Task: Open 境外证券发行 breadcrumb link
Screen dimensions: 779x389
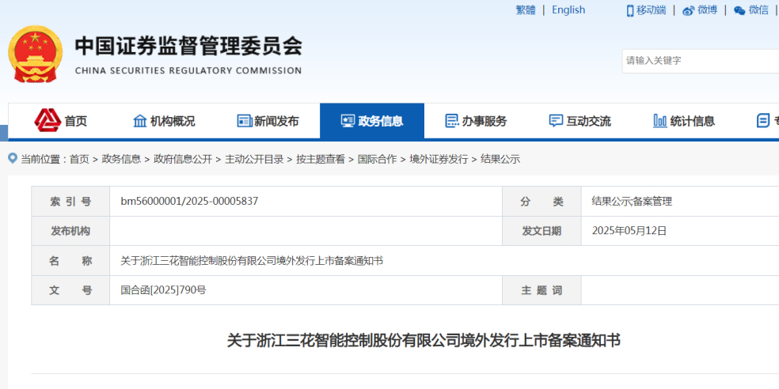Action: point(439,159)
